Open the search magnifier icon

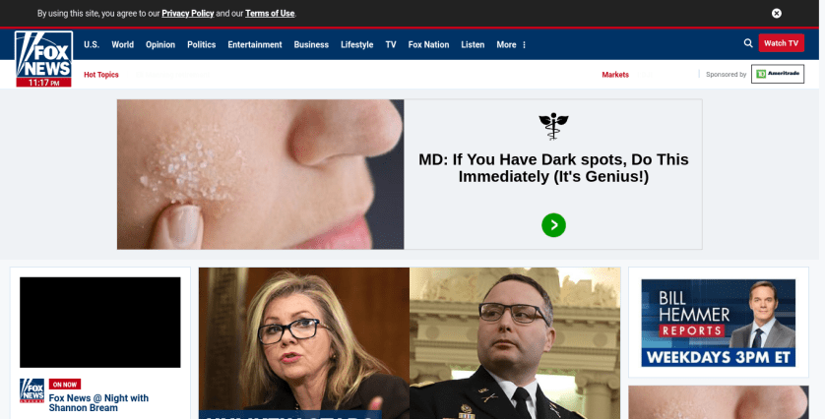click(747, 43)
